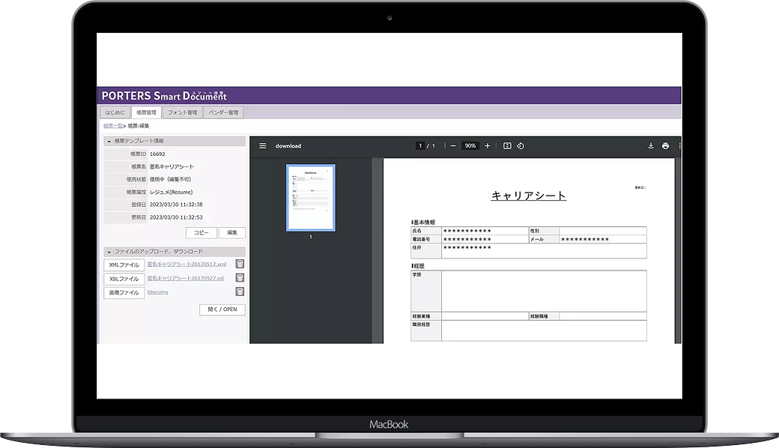Click the PDF title キャリアシート

point(529,196)
